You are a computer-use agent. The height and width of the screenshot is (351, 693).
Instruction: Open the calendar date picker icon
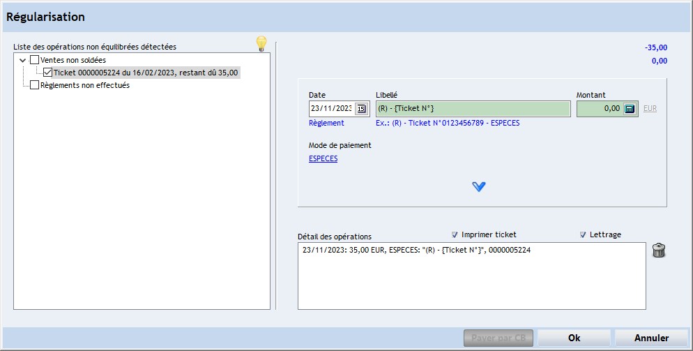click(361, 108)
